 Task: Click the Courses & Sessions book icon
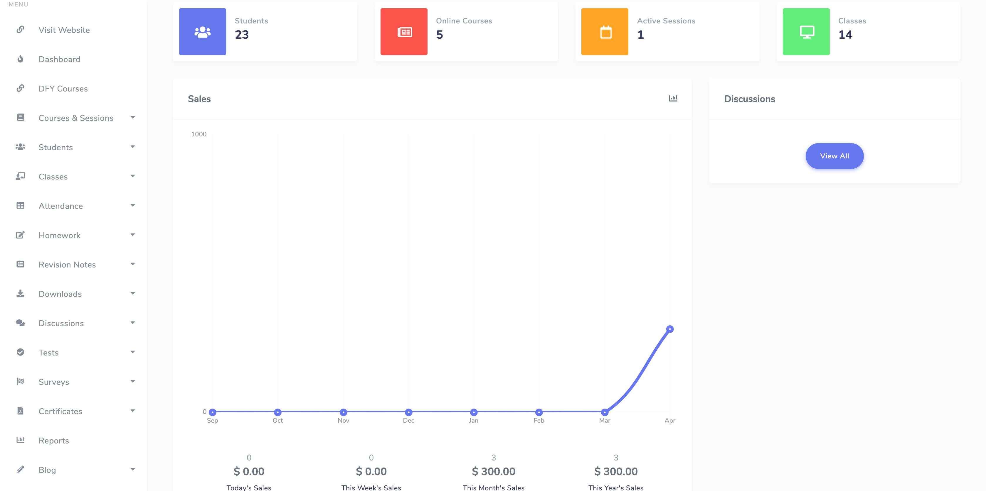20,117
